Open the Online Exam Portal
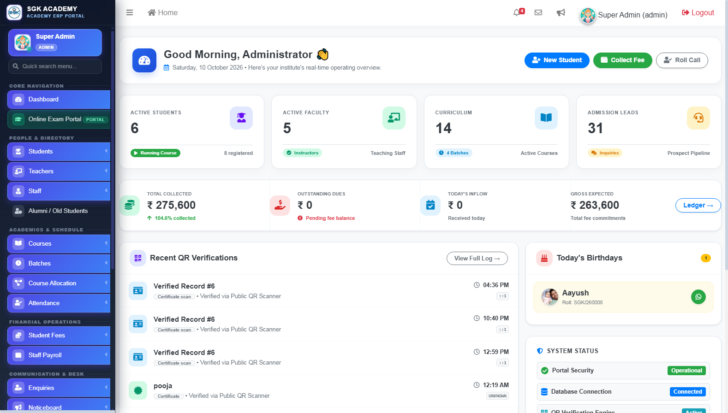The width and height of the screenshot is (728, 413). [59, 119]
